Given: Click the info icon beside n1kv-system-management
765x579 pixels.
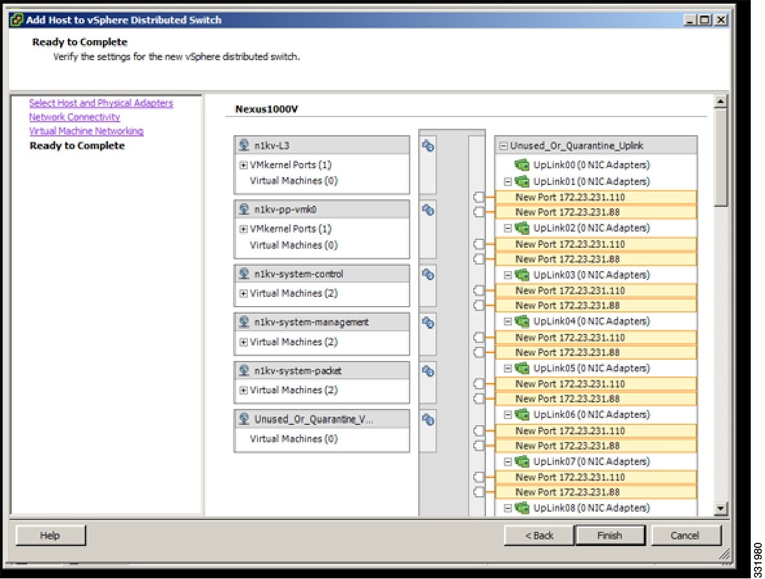Looking at the screenshot, I should click(x=428, y=322).
